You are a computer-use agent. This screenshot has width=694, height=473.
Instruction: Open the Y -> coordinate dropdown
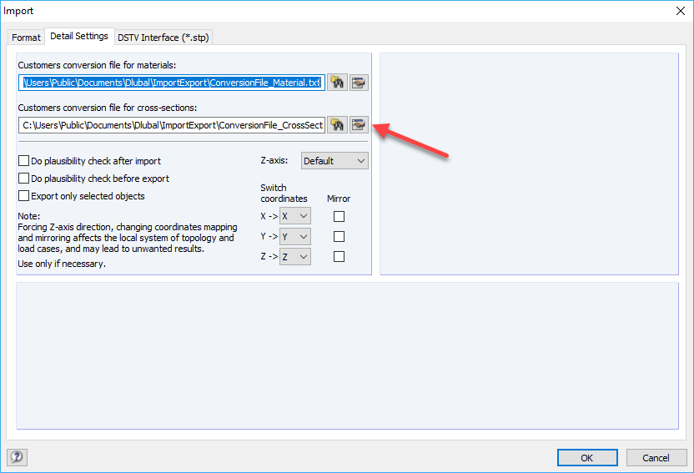pyautogui.click(x=295, y=237)
